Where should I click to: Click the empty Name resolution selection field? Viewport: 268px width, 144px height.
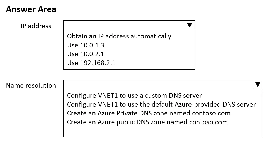coord(158,85)
